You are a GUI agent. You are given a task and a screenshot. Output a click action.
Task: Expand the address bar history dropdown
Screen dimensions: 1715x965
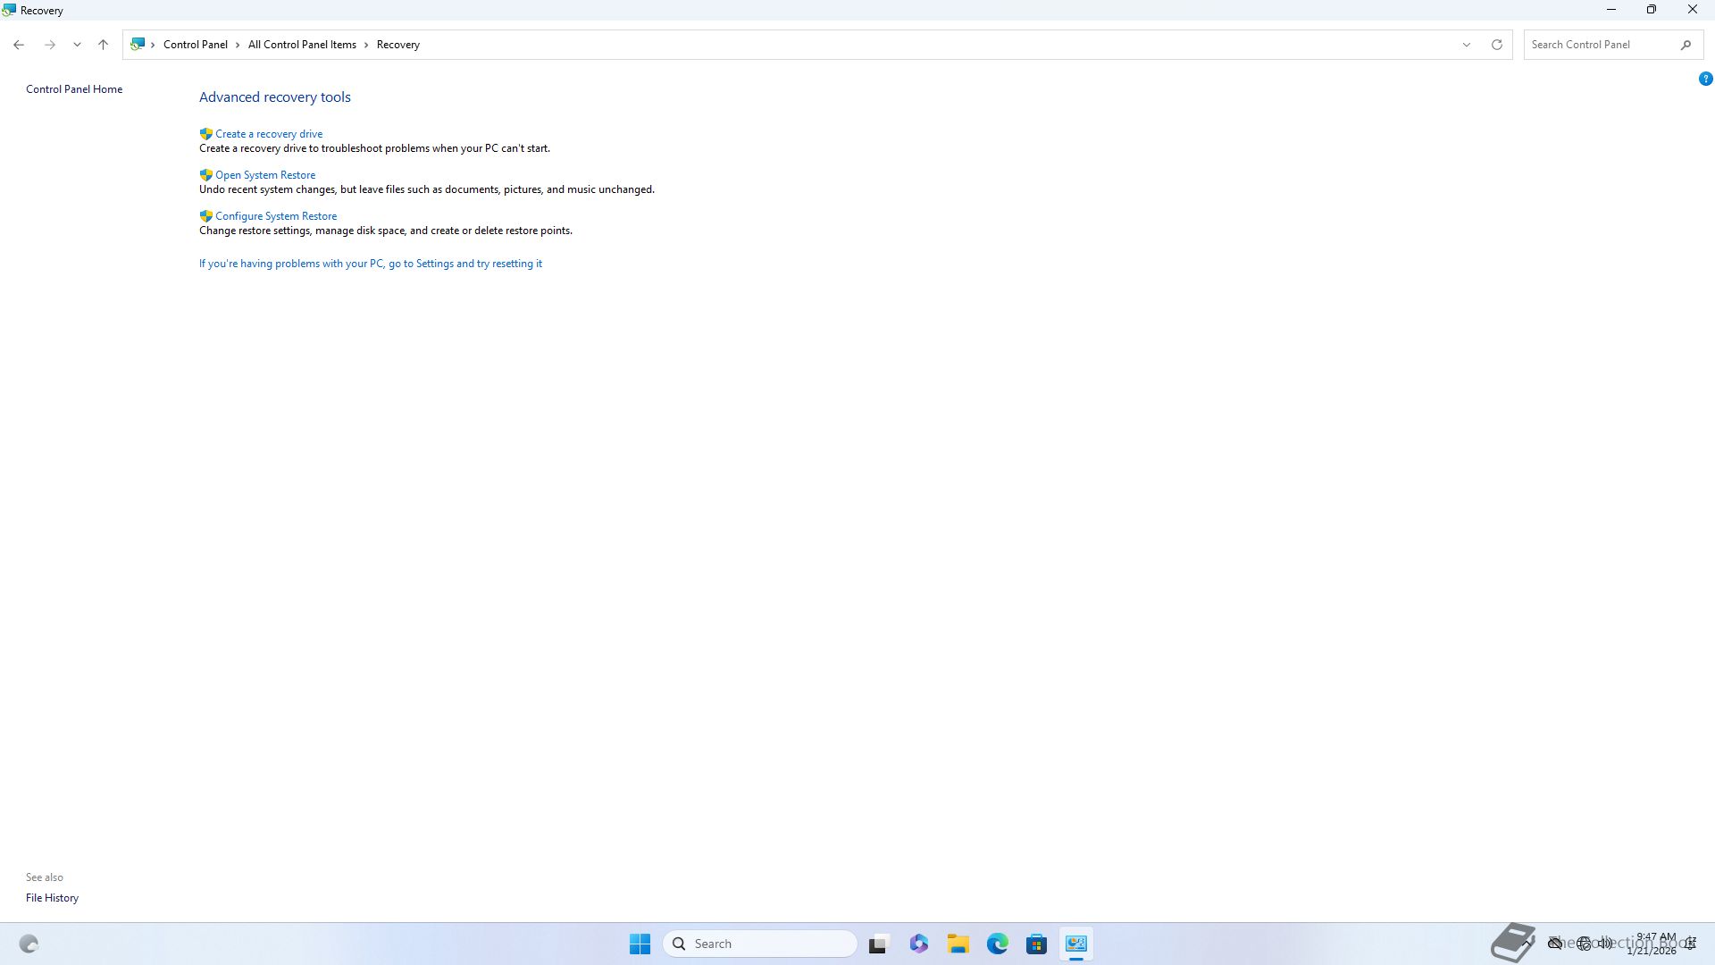point(1466,45)
